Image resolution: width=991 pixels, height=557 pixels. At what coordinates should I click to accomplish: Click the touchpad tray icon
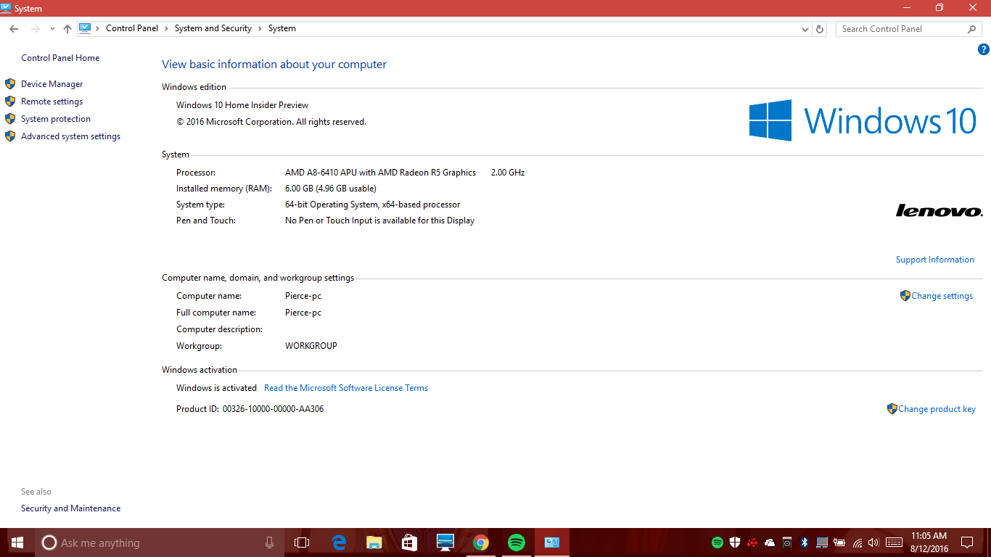[822, 542]
